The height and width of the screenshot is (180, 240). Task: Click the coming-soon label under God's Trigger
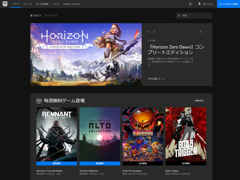[186, 163]
